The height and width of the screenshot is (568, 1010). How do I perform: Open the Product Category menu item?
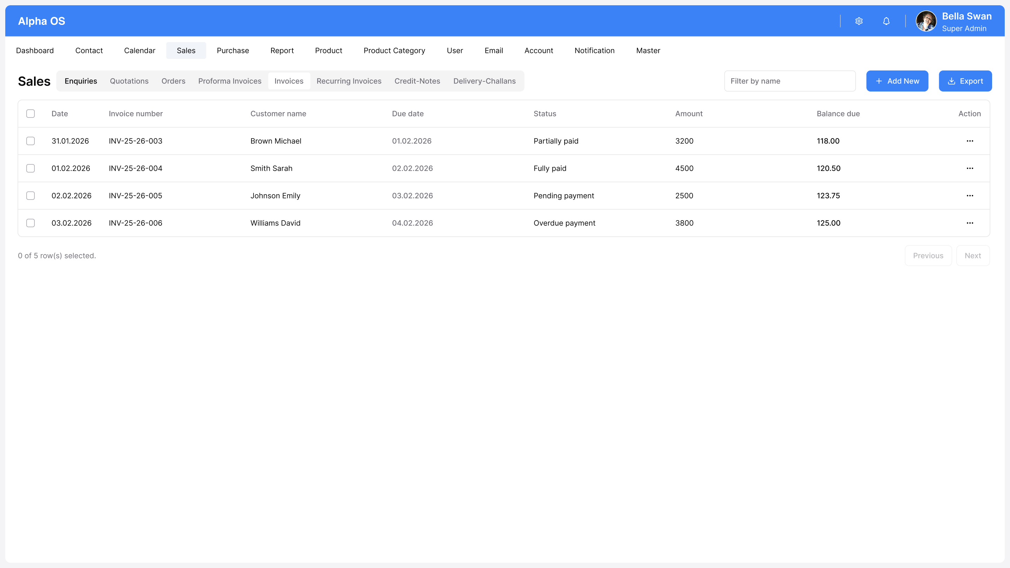[x=394, y=50]
